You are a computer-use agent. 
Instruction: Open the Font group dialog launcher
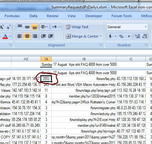[11, 45]
